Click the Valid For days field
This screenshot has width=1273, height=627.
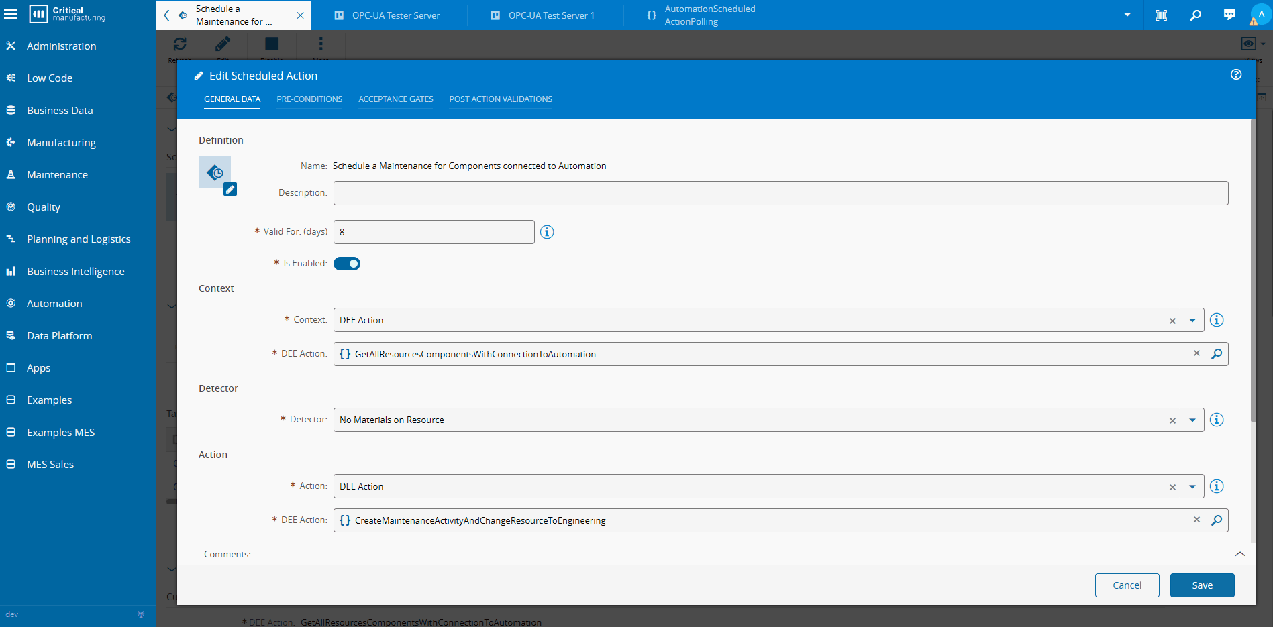tap(434, 232)
